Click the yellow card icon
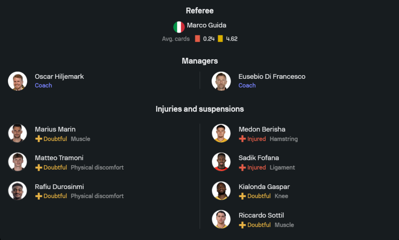399x240 pixels. click(220, 39)
